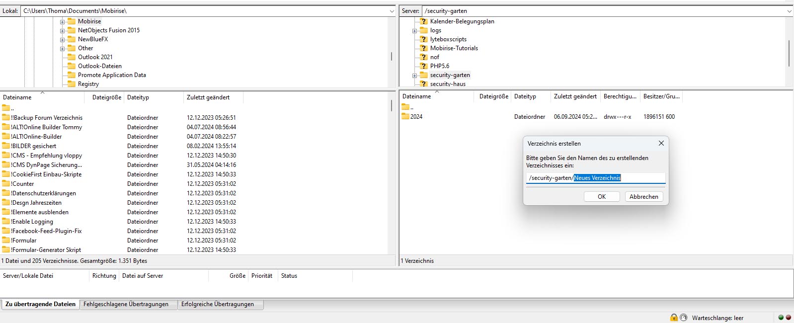
Task: Click the PHP5.6 unknown-folder icon
Action: pos(424,66)
